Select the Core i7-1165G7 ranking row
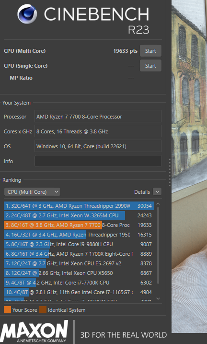This screenshot has width=207, height=344. (79, 292)
